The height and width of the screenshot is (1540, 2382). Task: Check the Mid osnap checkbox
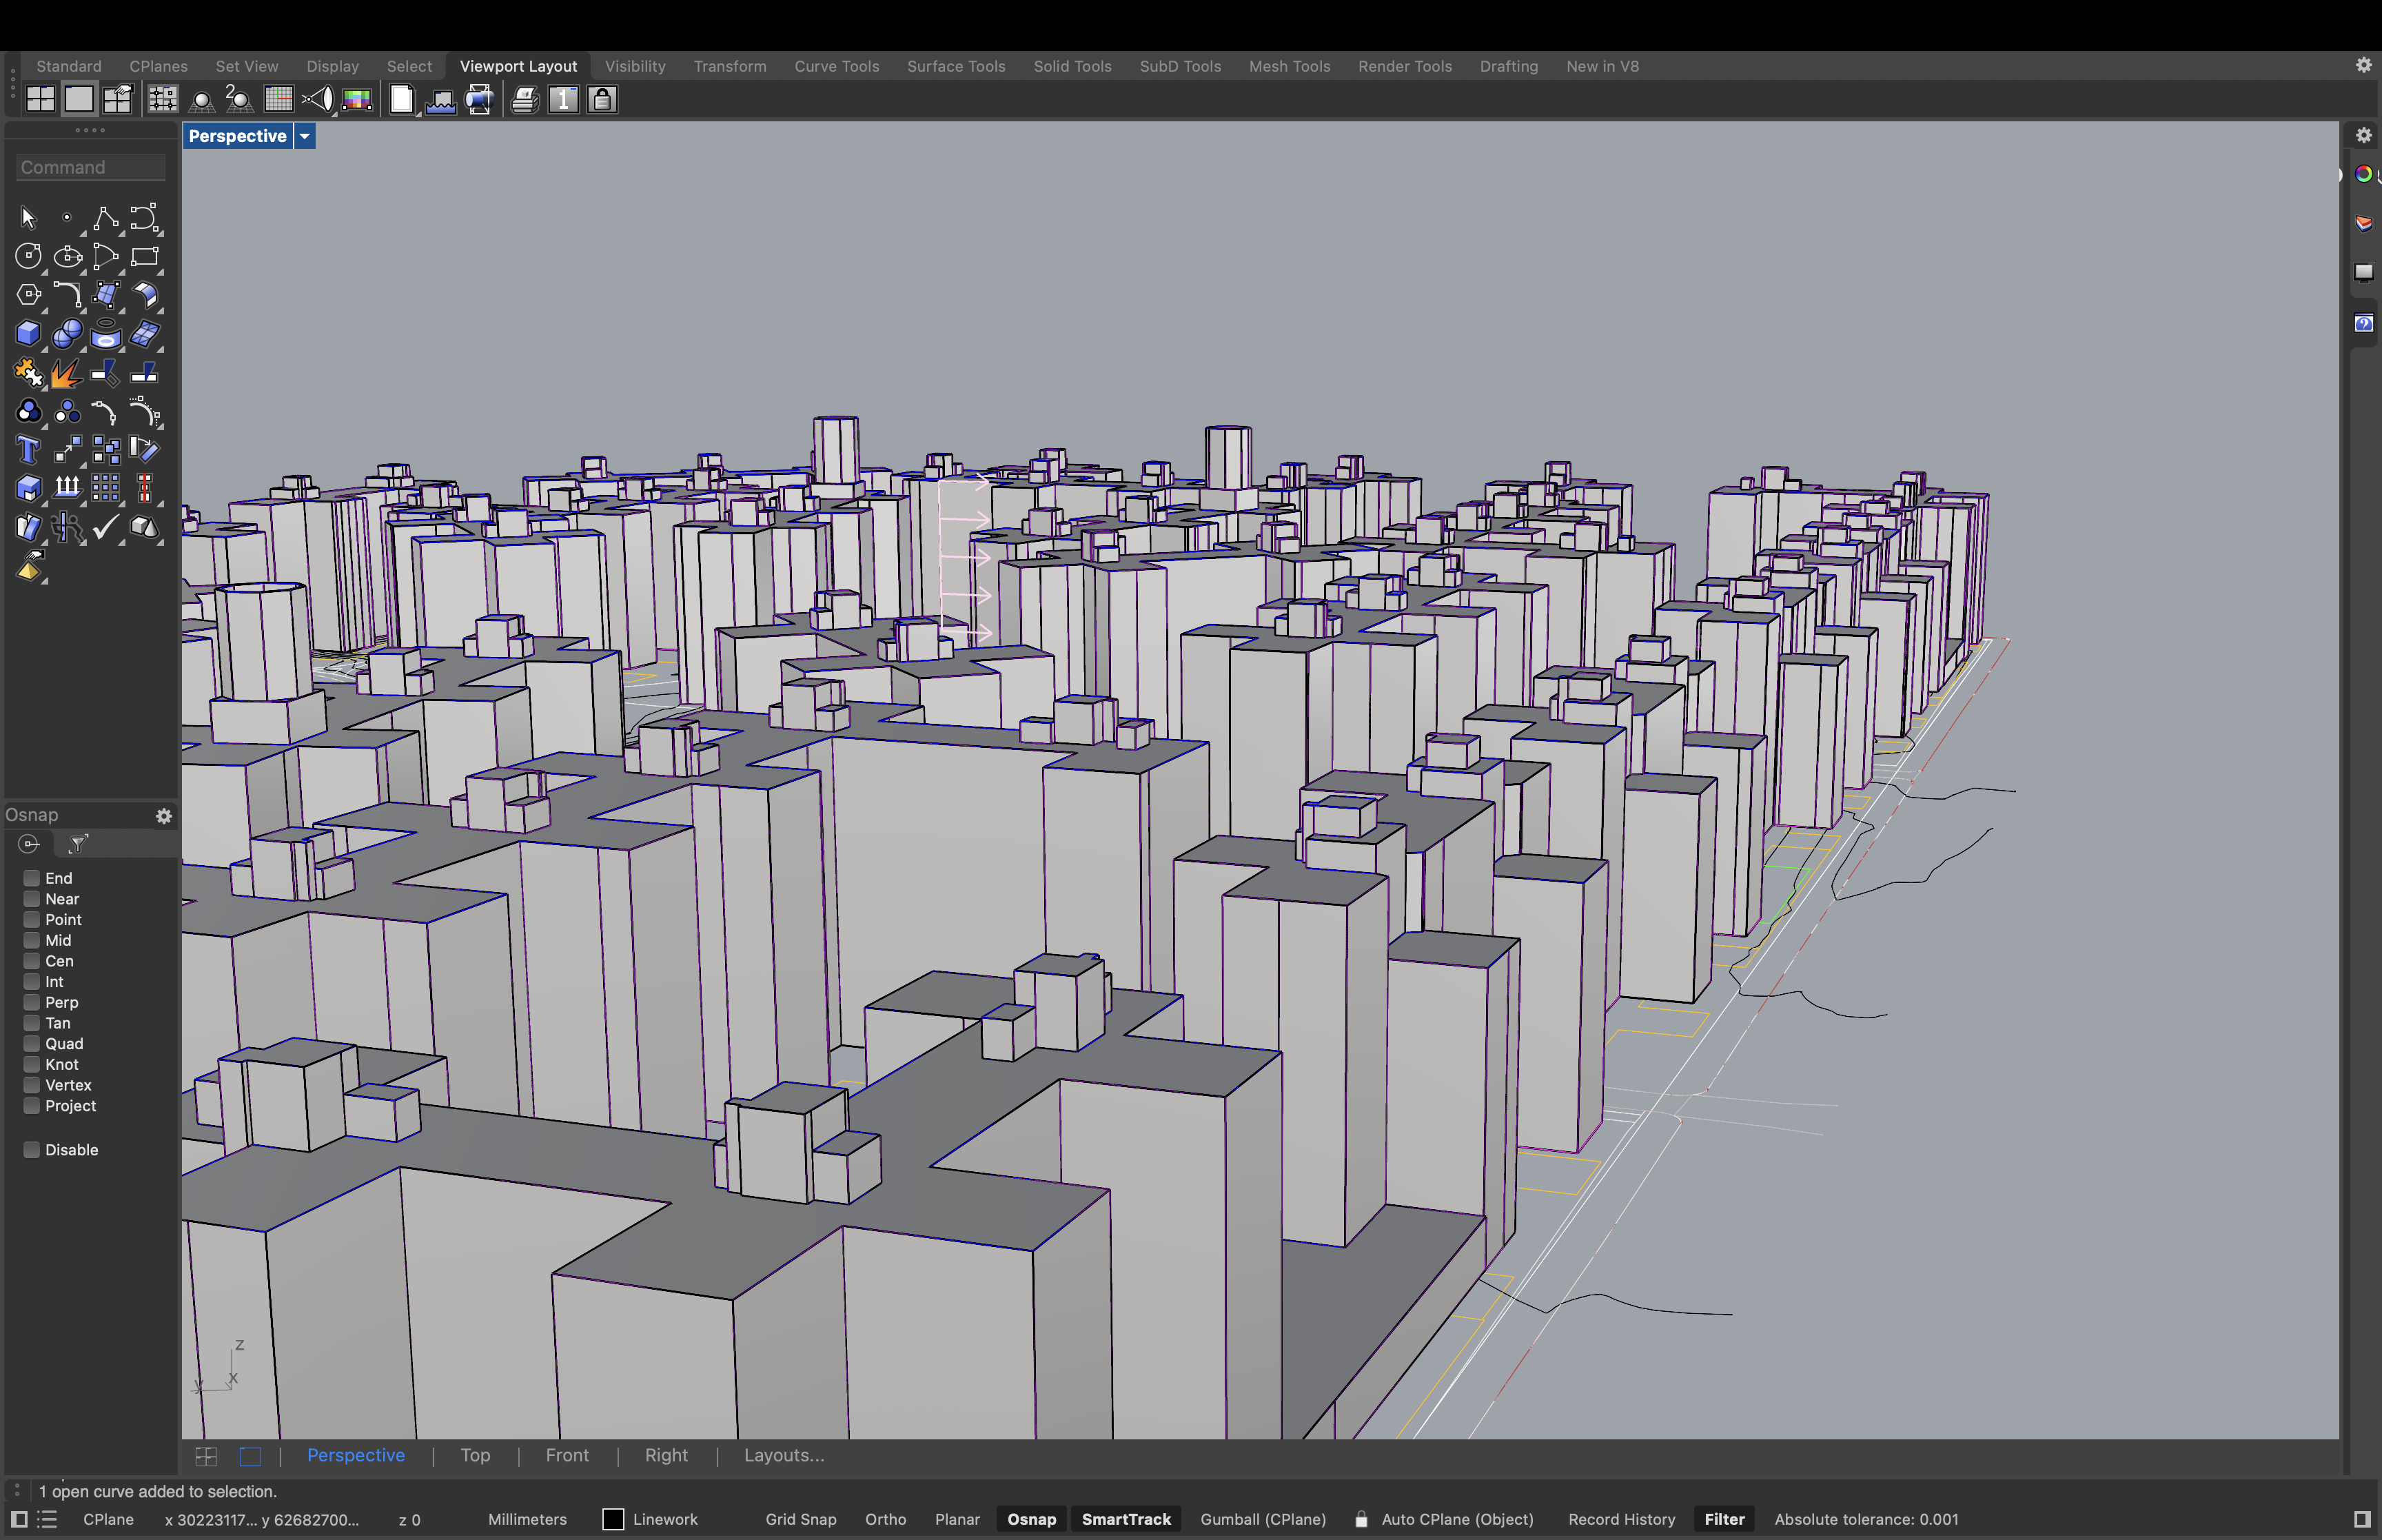click(x=32, y=940)
